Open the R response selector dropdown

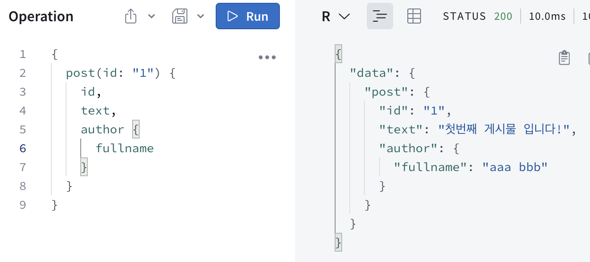tap(336, 16)
